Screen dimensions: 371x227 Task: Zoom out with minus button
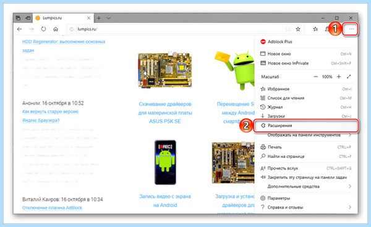(315, 76)
